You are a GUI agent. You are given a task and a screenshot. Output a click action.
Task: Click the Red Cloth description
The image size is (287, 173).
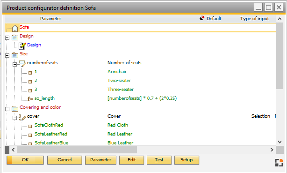118,125
